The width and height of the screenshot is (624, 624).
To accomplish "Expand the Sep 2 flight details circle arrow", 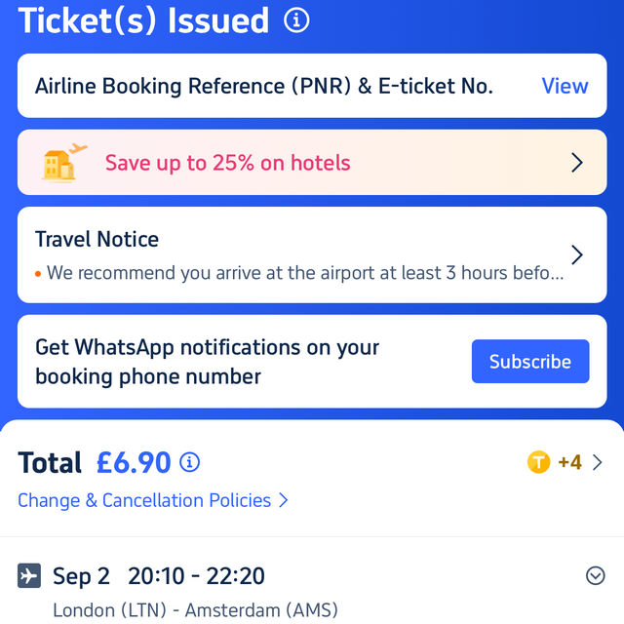I will tap(596, 576).
